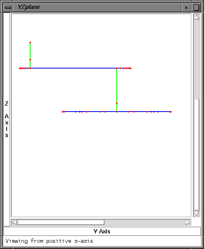The height and width of the screenshot is (249, 204).
Task: Click the Y Axis label bar
Action: coord(102,231)
